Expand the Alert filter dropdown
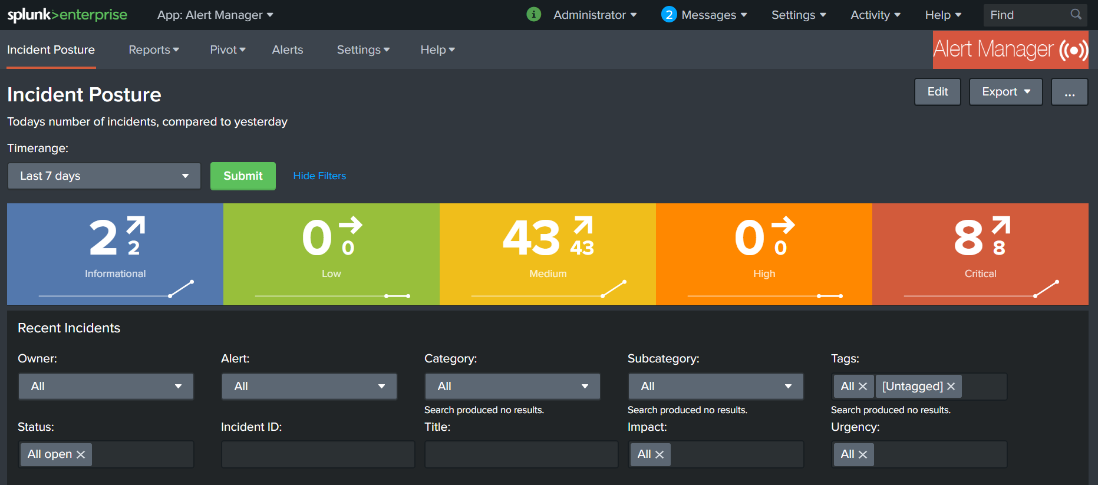 (x=309, y=387)
